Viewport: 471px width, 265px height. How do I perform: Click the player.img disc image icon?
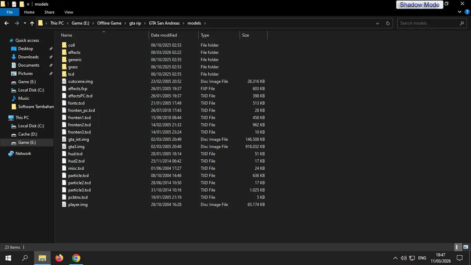click(x=64, y=205)
